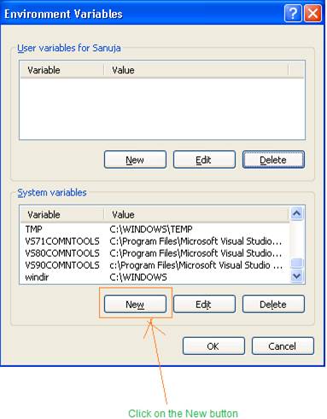Click Delete under User variables
The width and height of the screenshot is (327, 419).
pos(273,160)
